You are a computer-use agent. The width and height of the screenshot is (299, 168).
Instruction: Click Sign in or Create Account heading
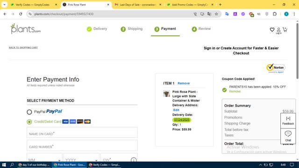click(241, 51)
